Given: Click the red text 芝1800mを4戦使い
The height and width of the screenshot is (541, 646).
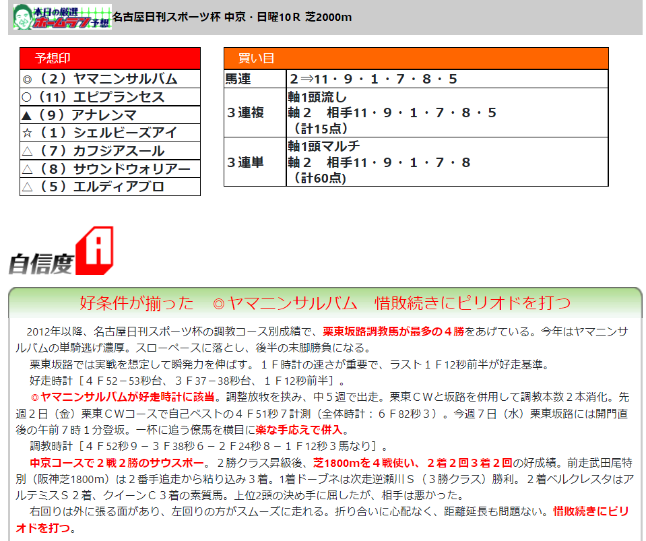Looking at the screenshot, I should tap(362, 463).
